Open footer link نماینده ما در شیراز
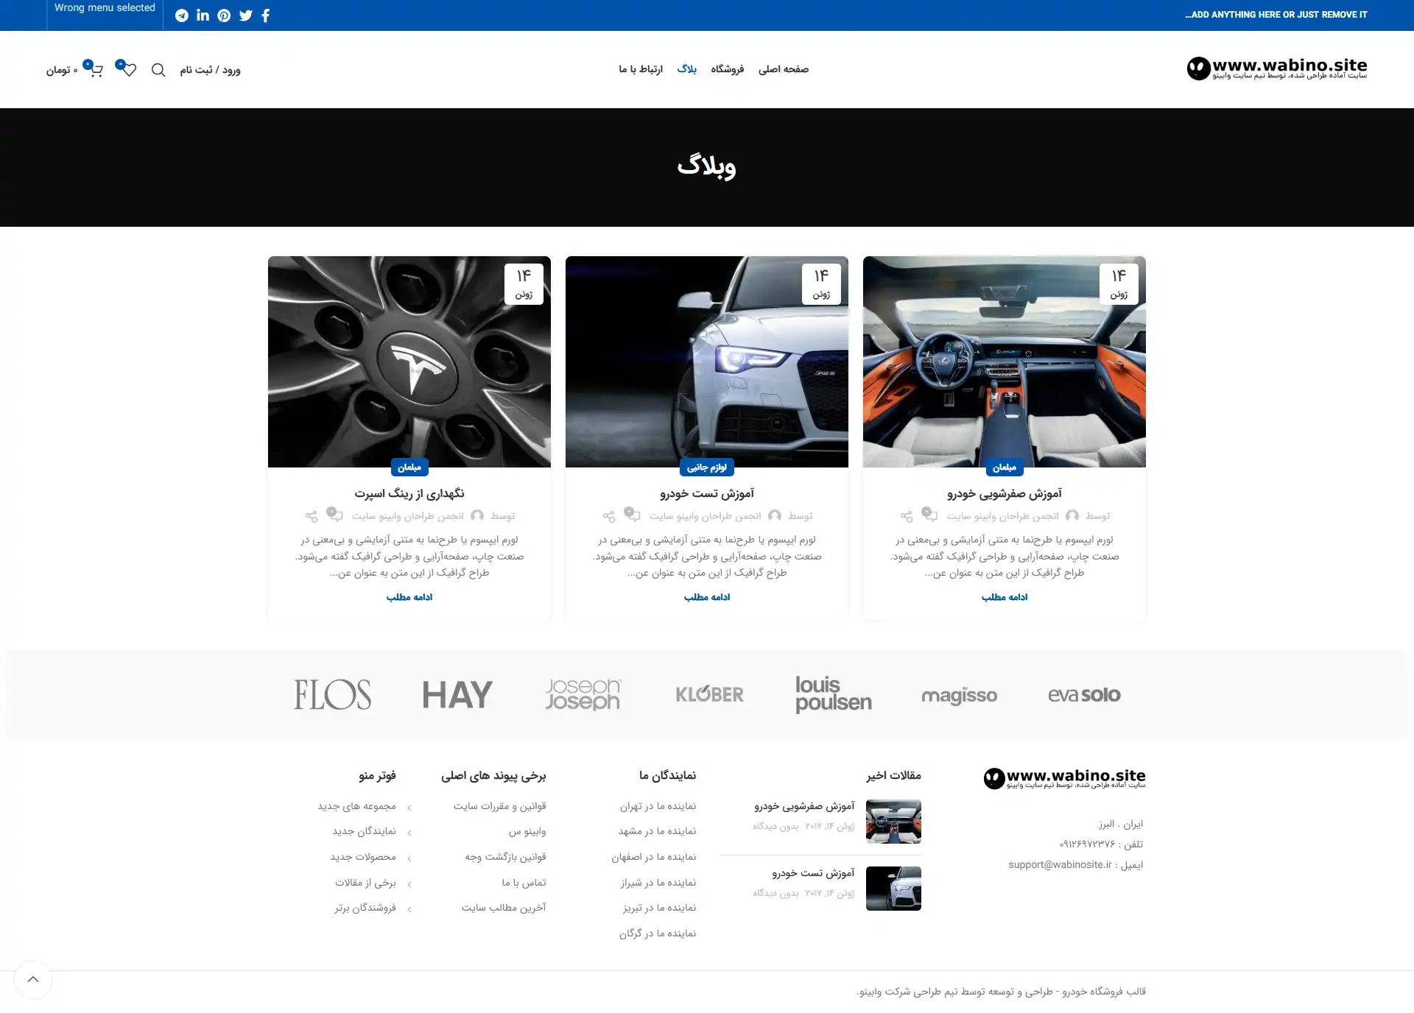Screen dimensions: 1414x1013 (x=658, y=883)
